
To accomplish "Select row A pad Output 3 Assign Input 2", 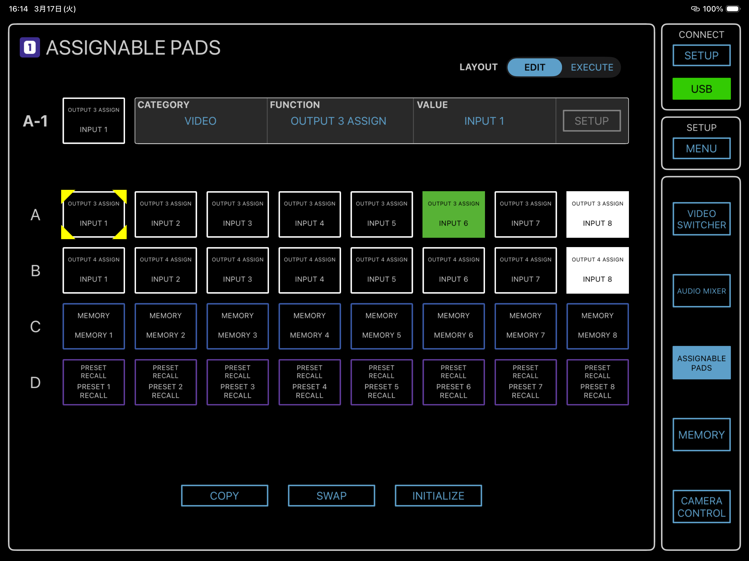I will click(166, 214).
